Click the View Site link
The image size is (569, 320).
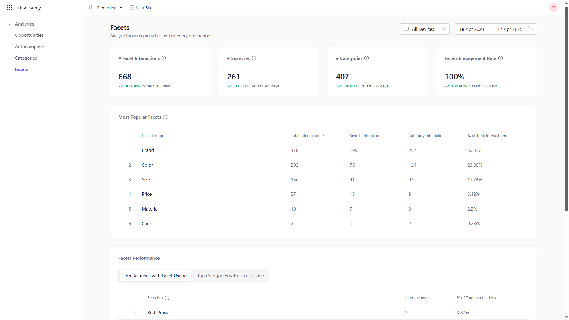(141, 8)
